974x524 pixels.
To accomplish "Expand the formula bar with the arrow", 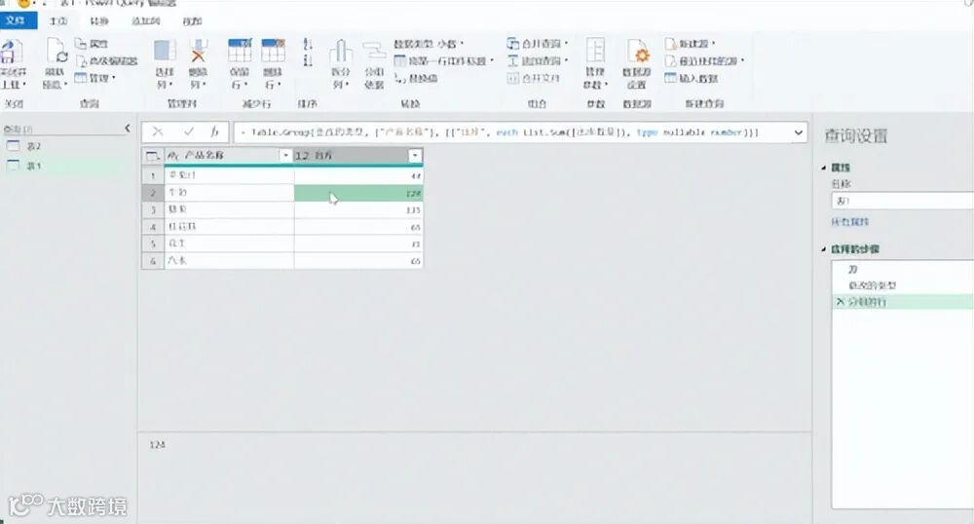I will pos(799,132).
